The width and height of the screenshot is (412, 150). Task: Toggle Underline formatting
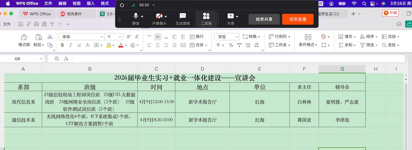(x=79, y=45)
